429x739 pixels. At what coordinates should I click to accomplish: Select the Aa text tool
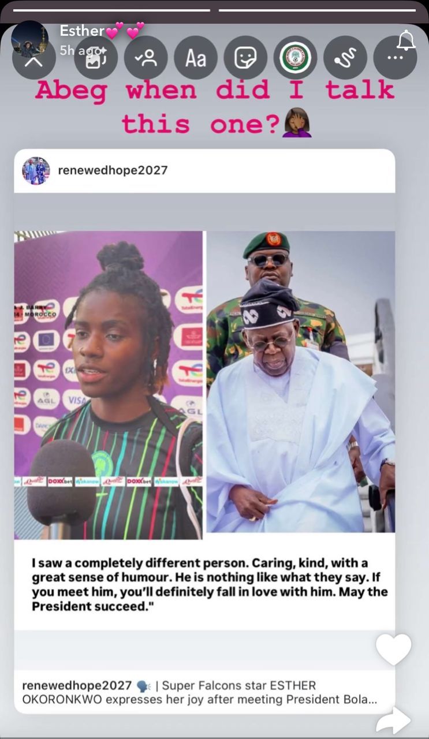(x=196, y=58)
